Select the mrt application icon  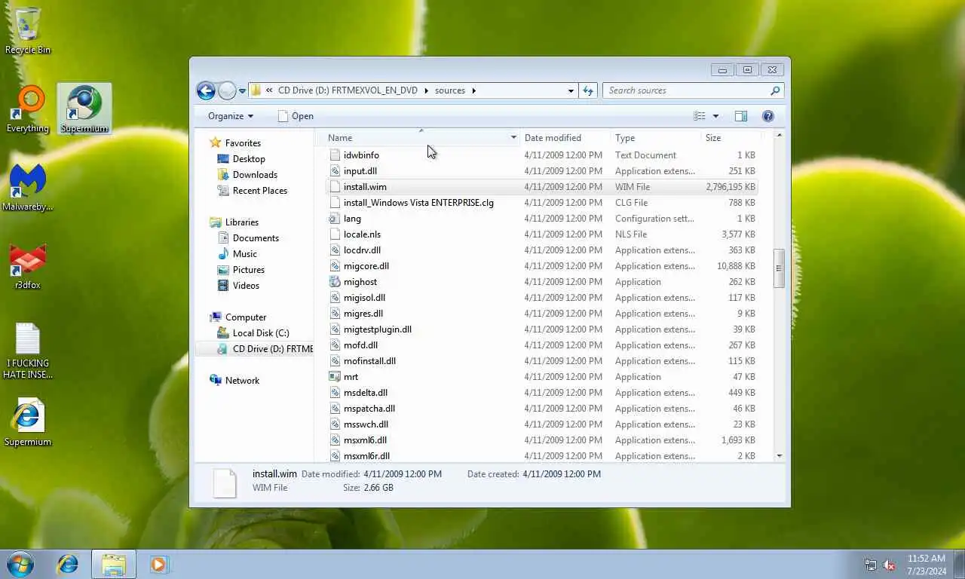pyautogui.click(x=335, y=377)
